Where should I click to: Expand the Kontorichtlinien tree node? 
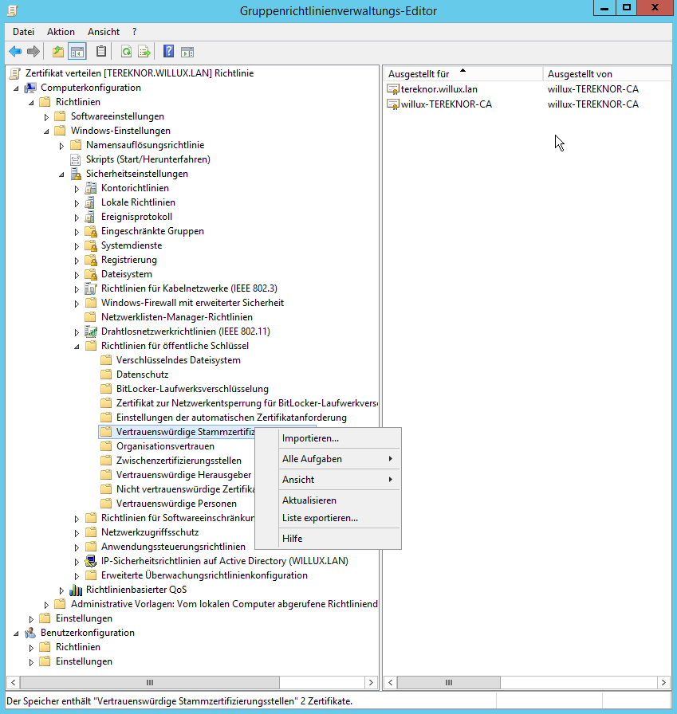[x=77, y=189]
